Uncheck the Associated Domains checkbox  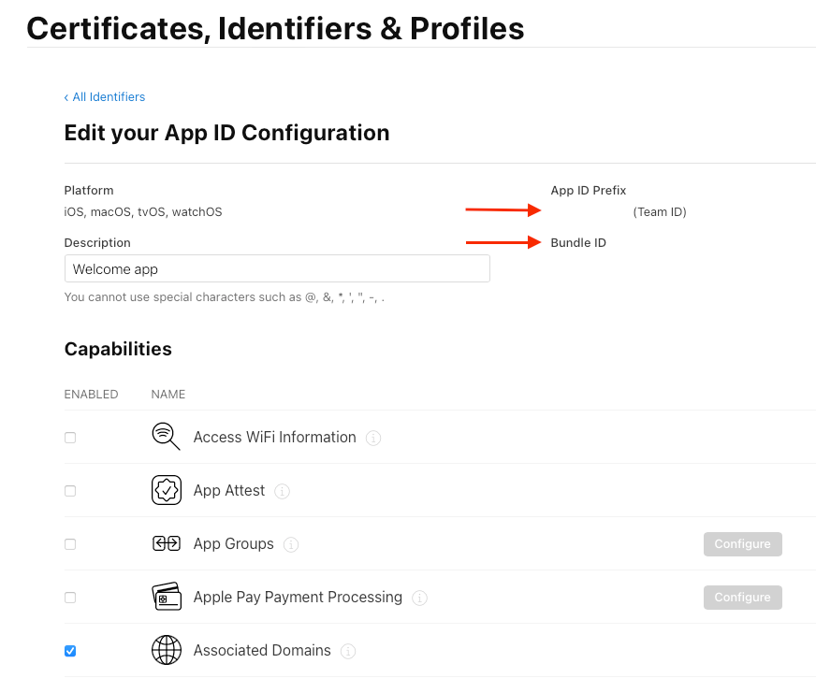[x=70, y=651]
